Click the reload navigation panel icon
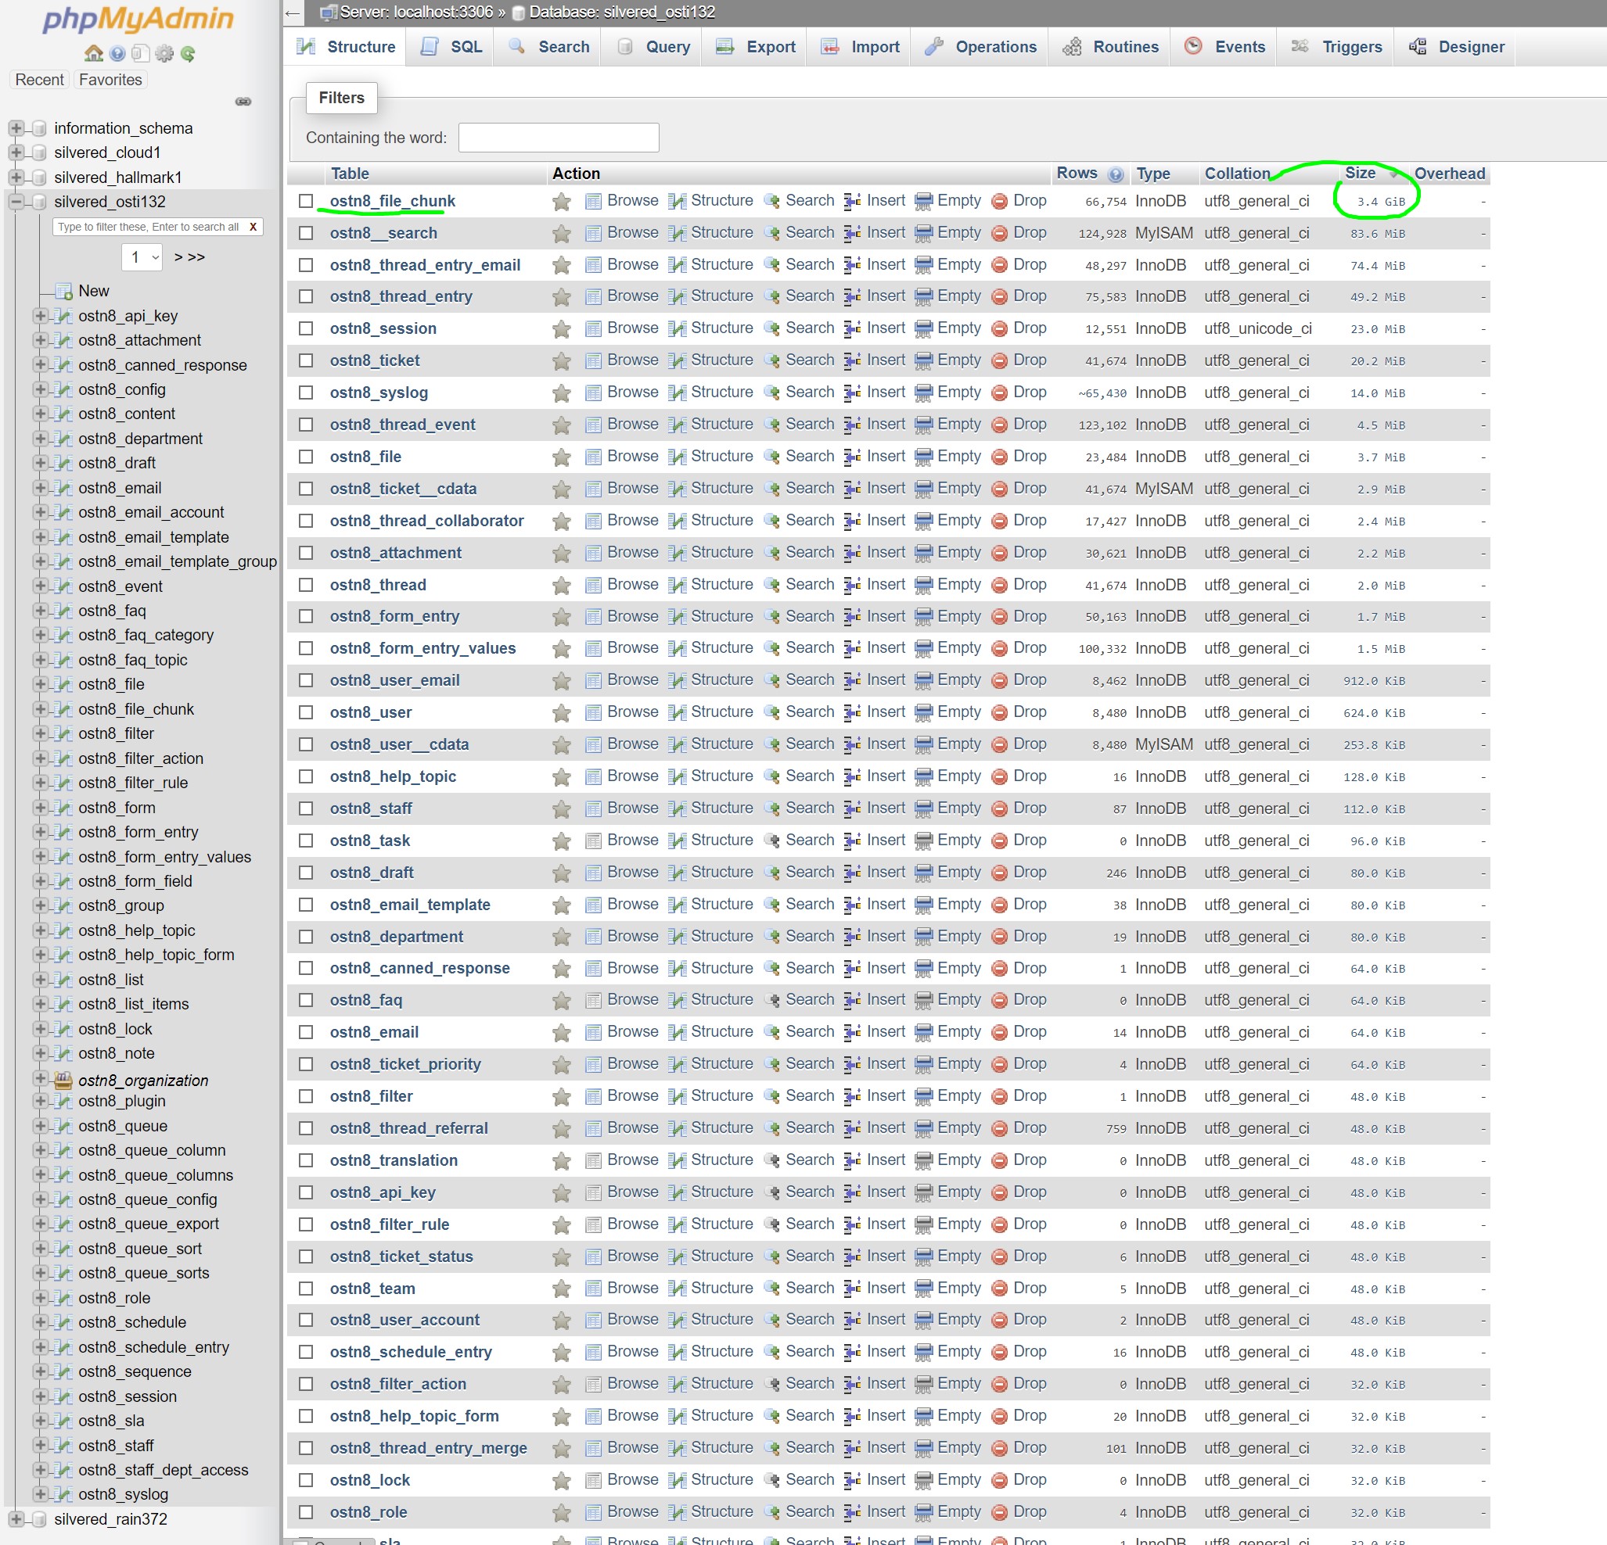Viewport: 1607px width, 1545px height. coord(188,54)
